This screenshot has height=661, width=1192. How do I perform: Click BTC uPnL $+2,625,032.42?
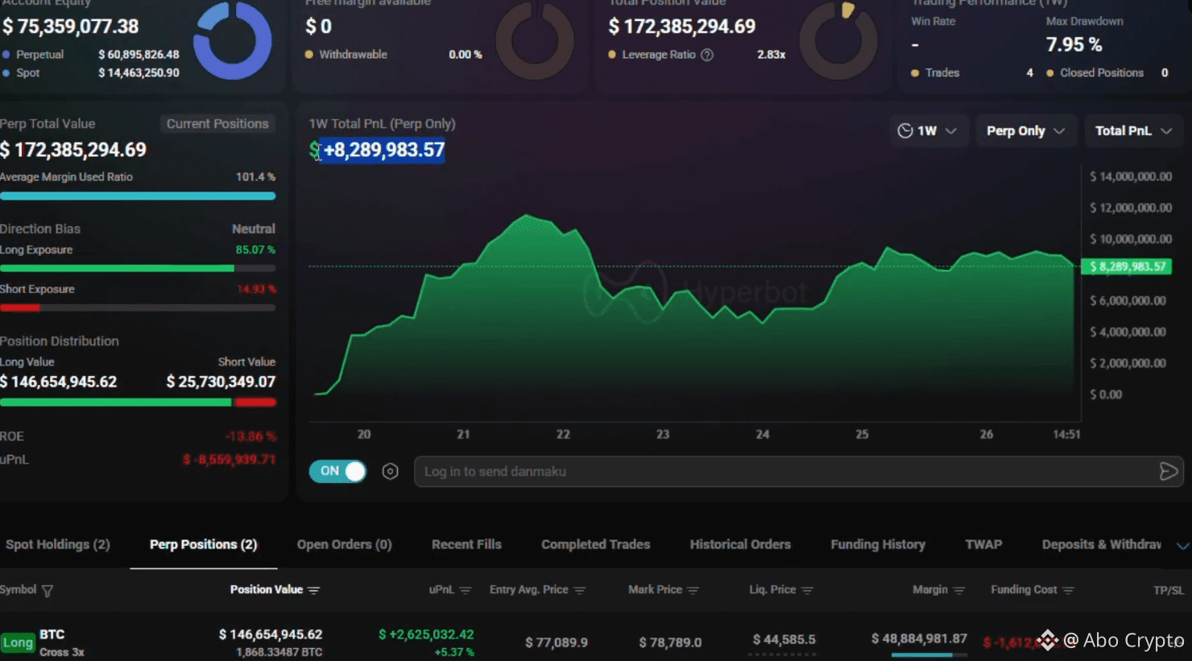pos(426,634)
